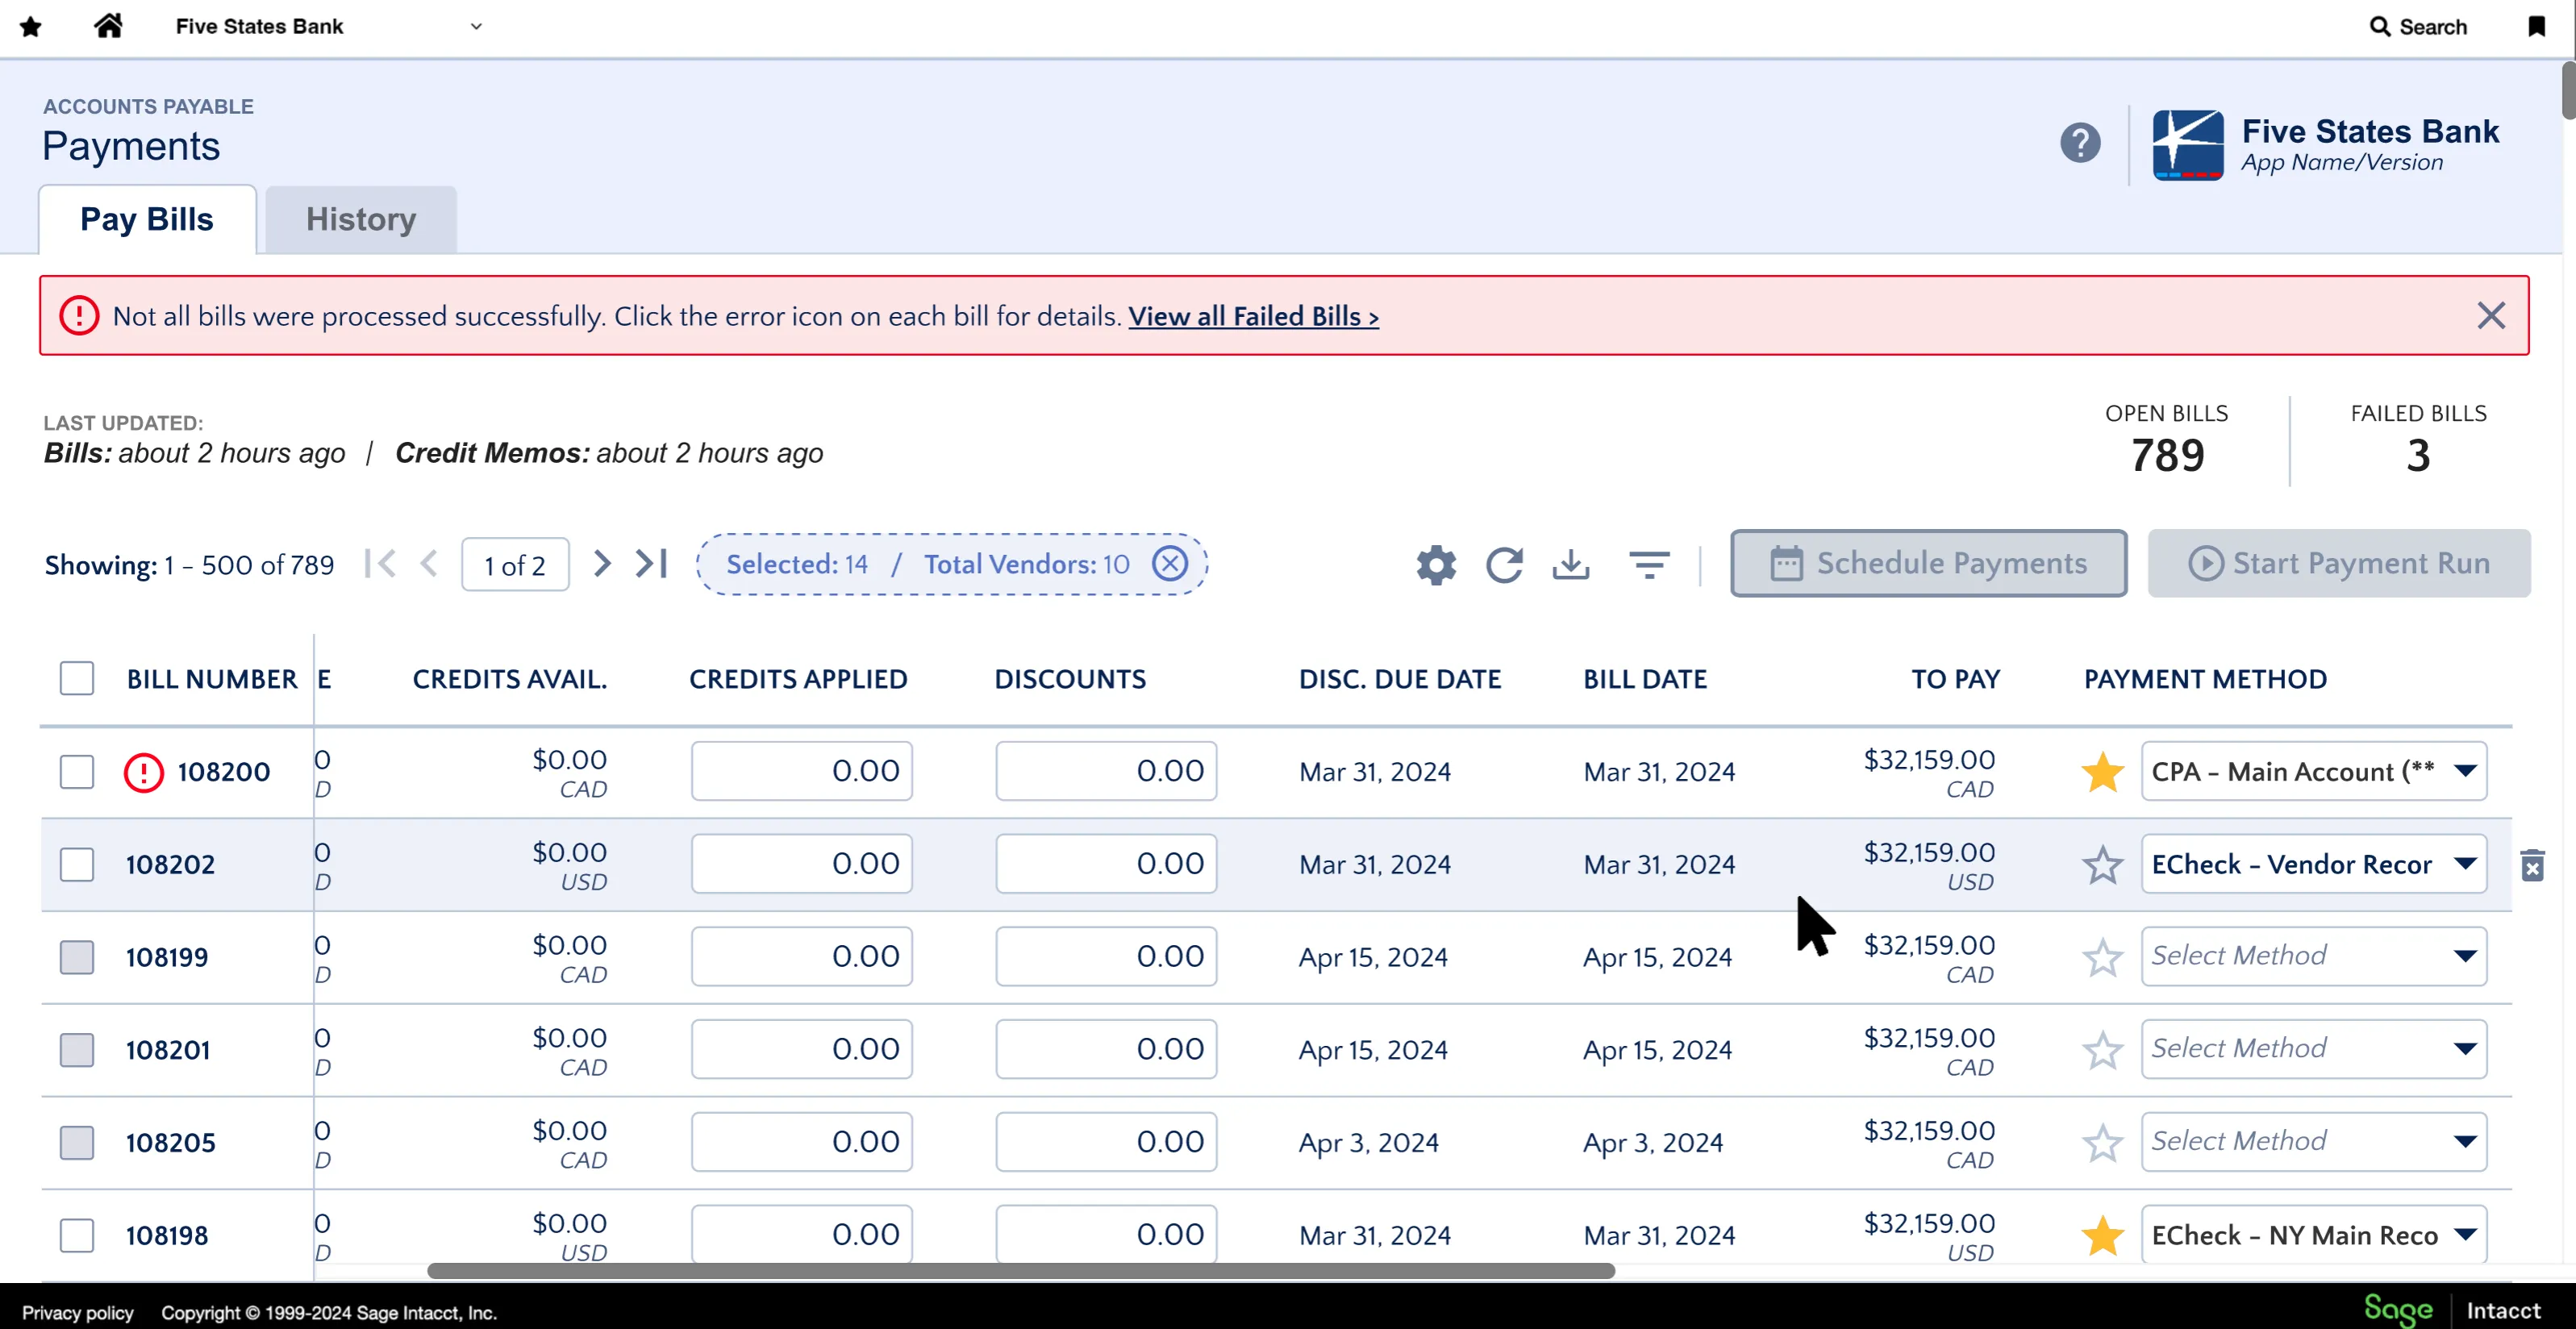Toggle favorite star for bill 108200
The height and width of the screenshot is (1329, 2576).
(x=2102, y=772)
